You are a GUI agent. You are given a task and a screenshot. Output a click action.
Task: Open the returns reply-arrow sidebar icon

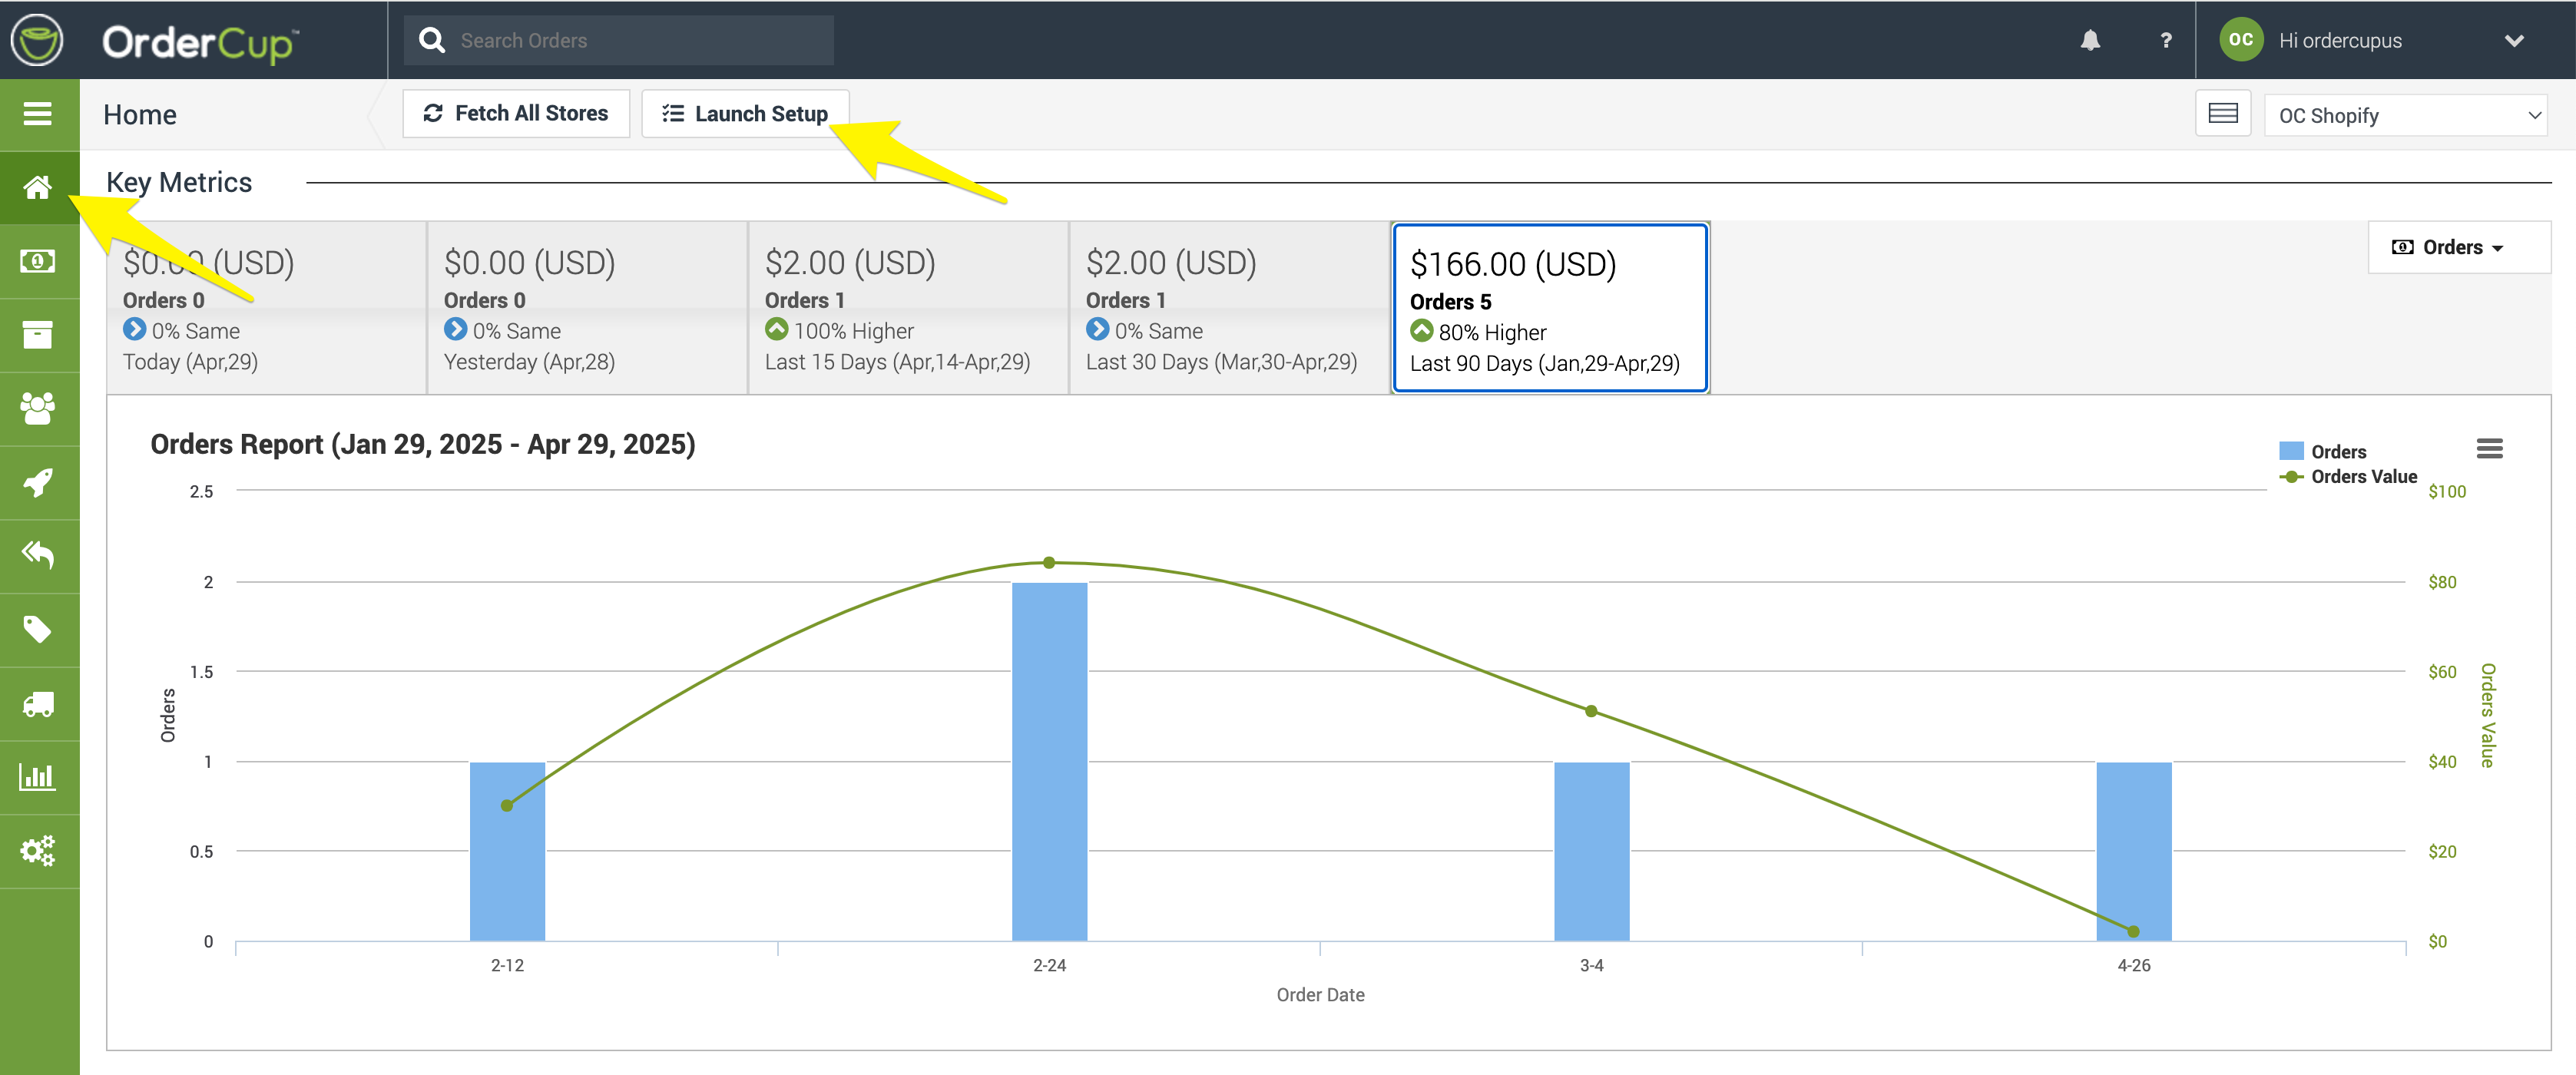pos(38,555)
